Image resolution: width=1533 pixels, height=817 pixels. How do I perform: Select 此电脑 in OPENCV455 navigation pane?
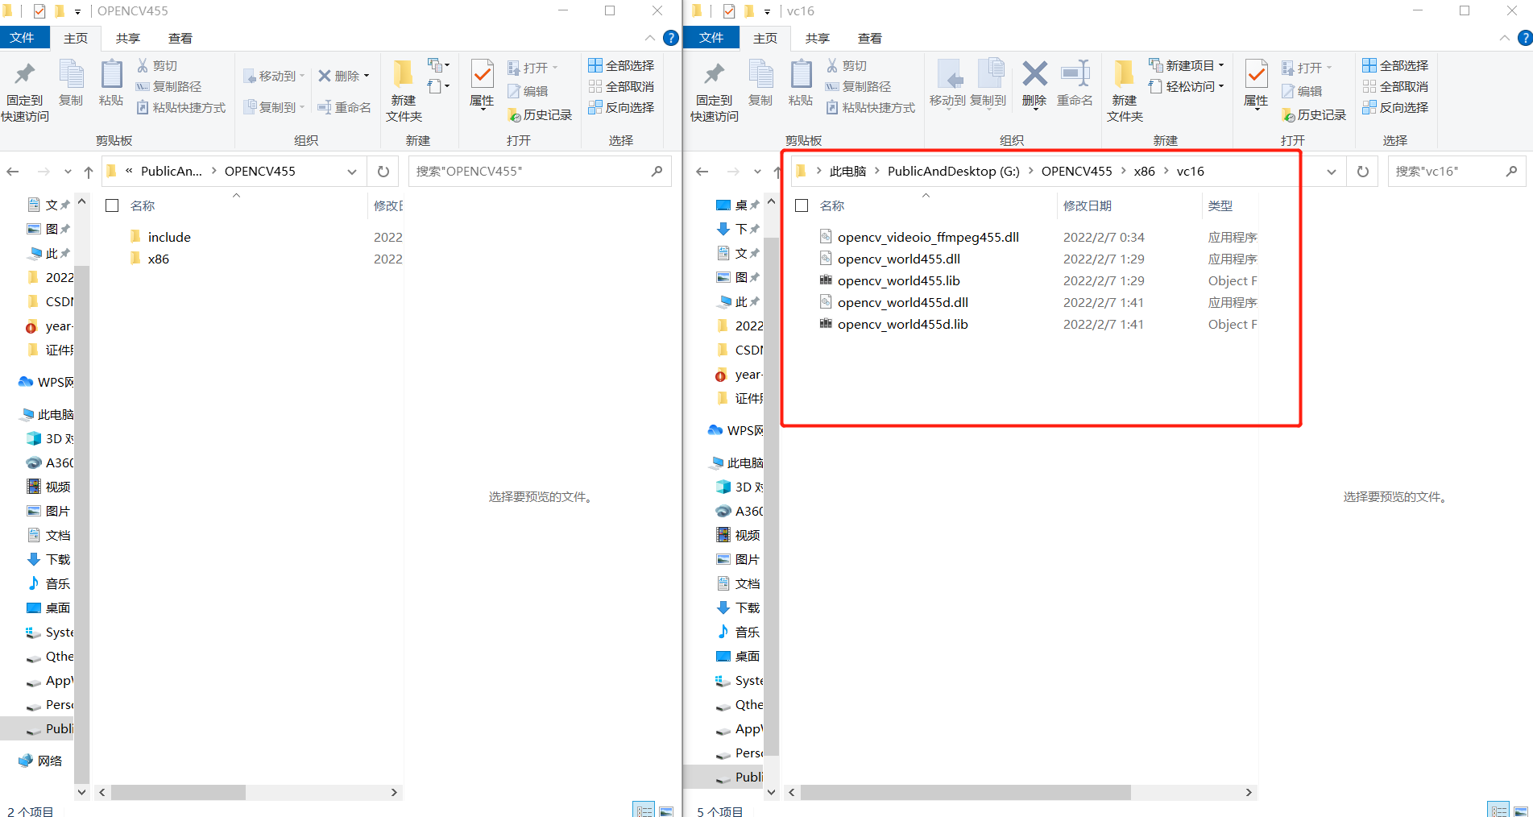[55, 414]
